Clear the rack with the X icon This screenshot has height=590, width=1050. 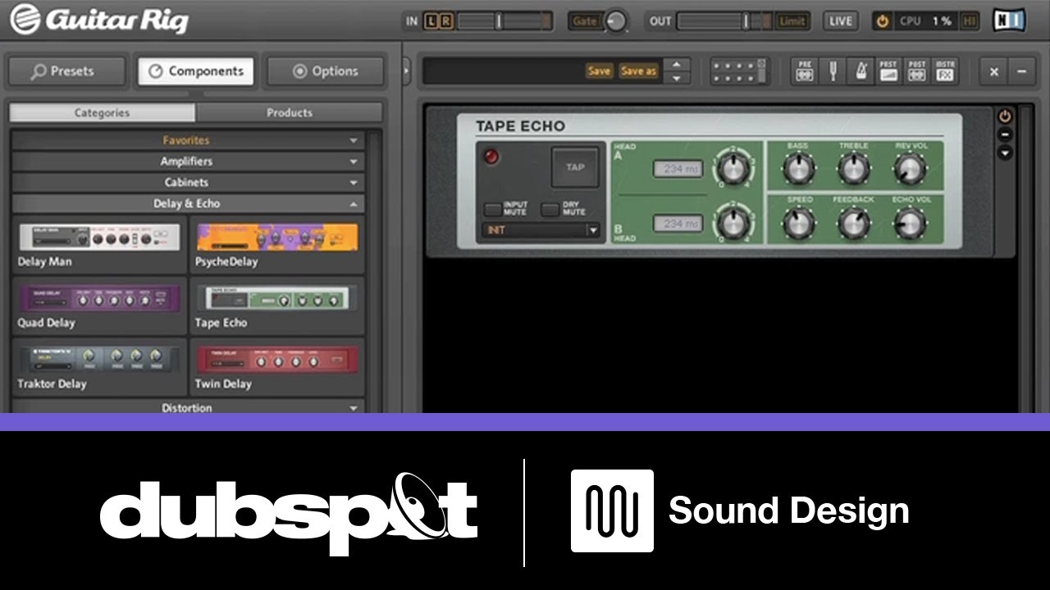pyautogui.click(x=994, y=71)
